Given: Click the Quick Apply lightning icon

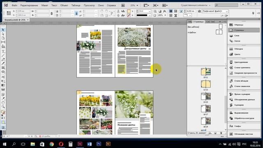Looking at the screenshot, I should click(x=253, y=13).
